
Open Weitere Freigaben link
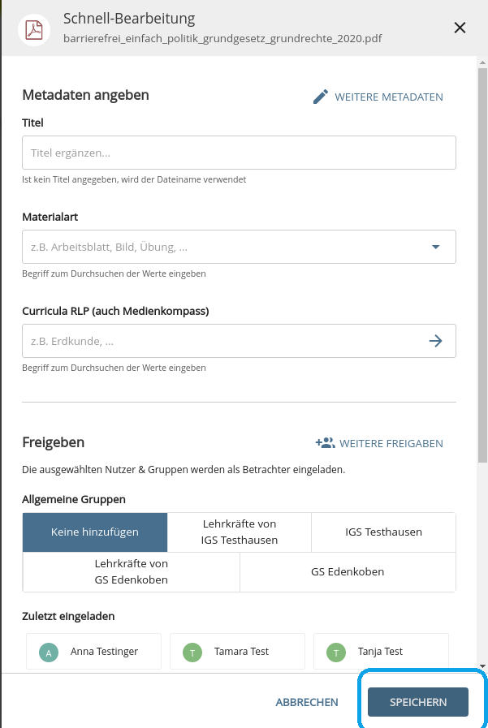coord(391,443)
